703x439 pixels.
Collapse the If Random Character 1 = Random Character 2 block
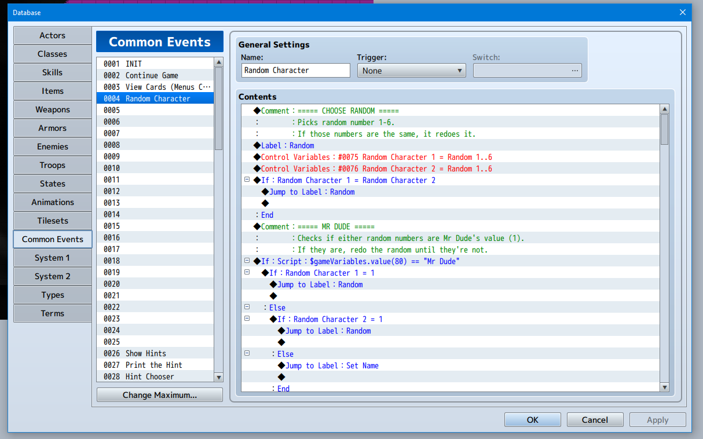tap(247, 180)
